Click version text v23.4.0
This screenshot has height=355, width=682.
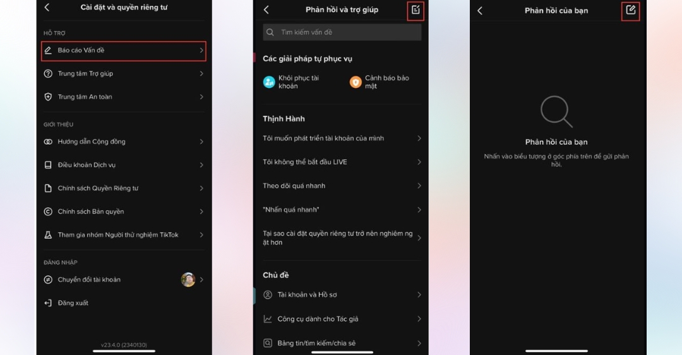(x=124, y=345)
